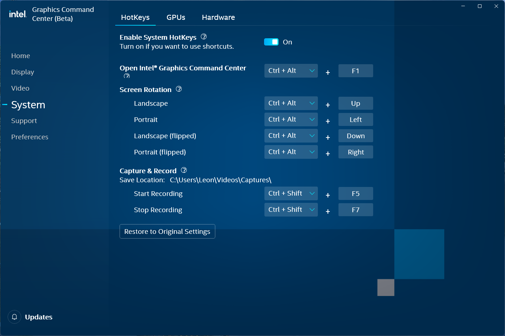Click help icon under Open Intel Graphics Command Center
Screen dimensions: 505x336
coord(126,76)
